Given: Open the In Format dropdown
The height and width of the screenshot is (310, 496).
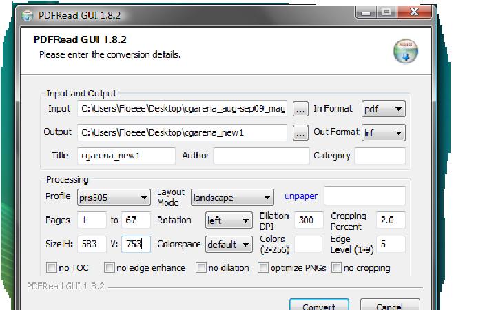Looking at the screenshot, I should (x=384, y=109).
